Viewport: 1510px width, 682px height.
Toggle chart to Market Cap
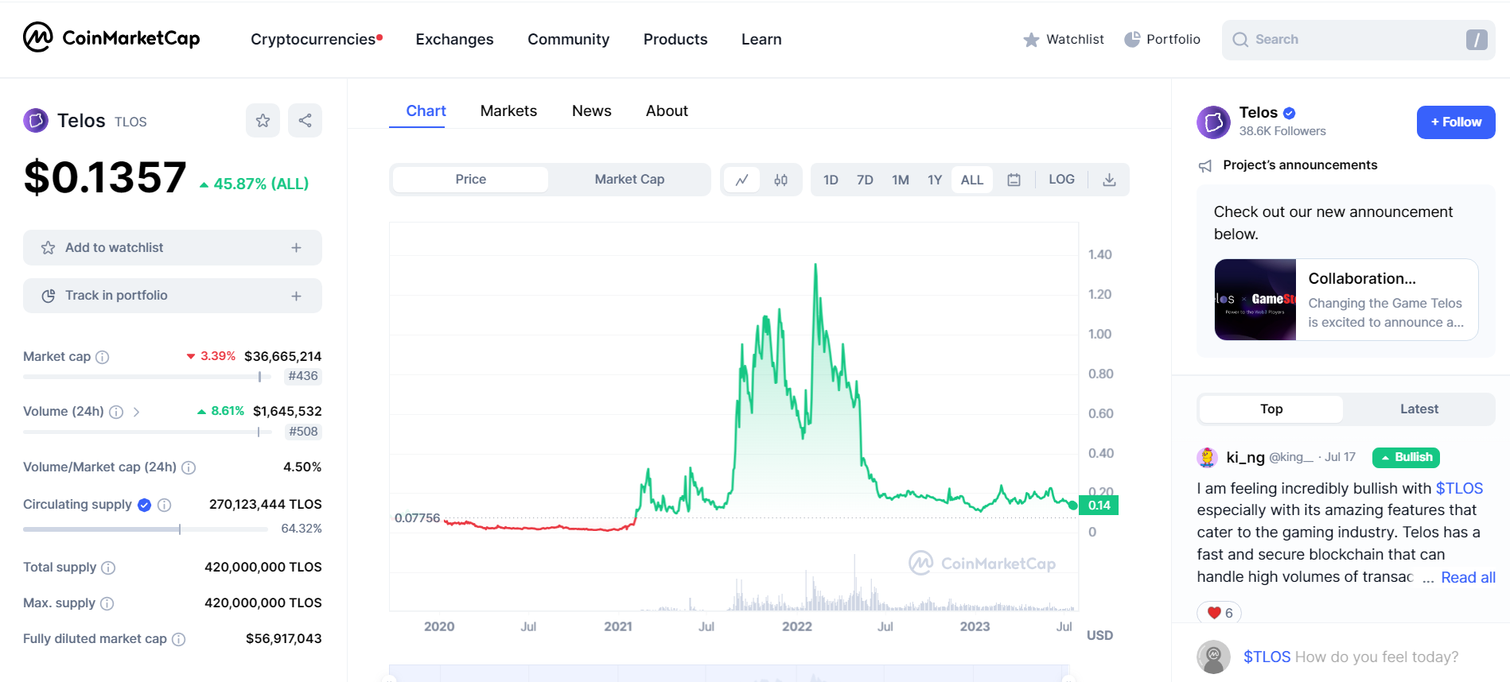pos(629,180)
